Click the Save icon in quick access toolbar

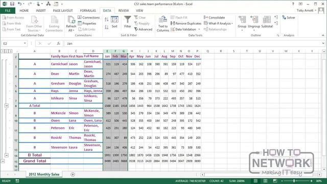click(x=12, y=4)
